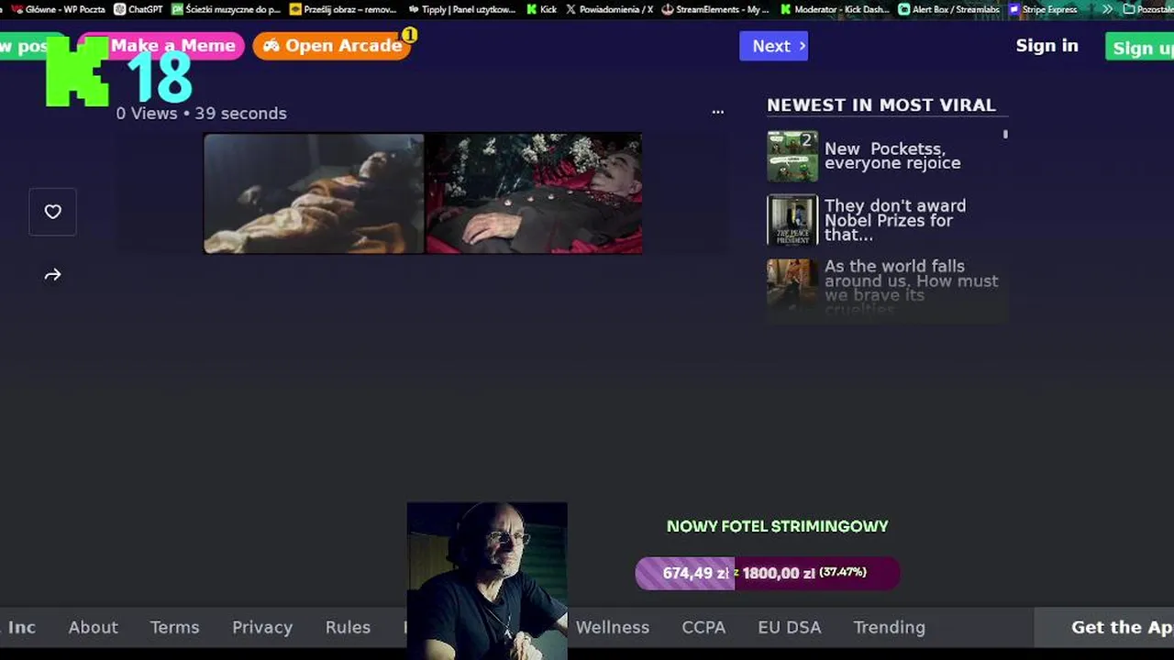Share the post using the arrow icon
The width and height of the screenshot is (1174, 660).
(52, 274)
